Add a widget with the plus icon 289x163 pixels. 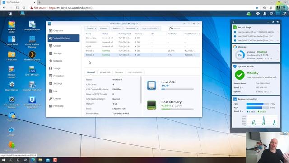pyautogui.click(x=234, y=22)
